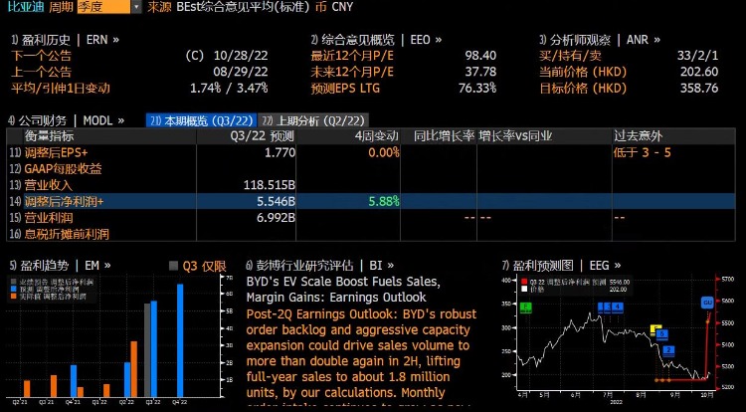Click the 低于 3 - 5 surprise cell

[642, 152]
